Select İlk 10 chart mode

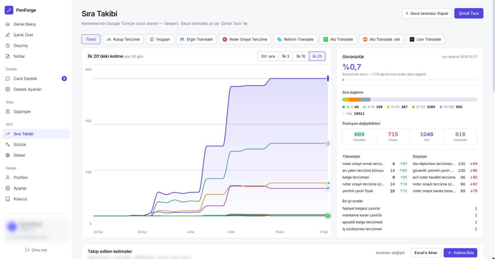(x=301, y=56)
